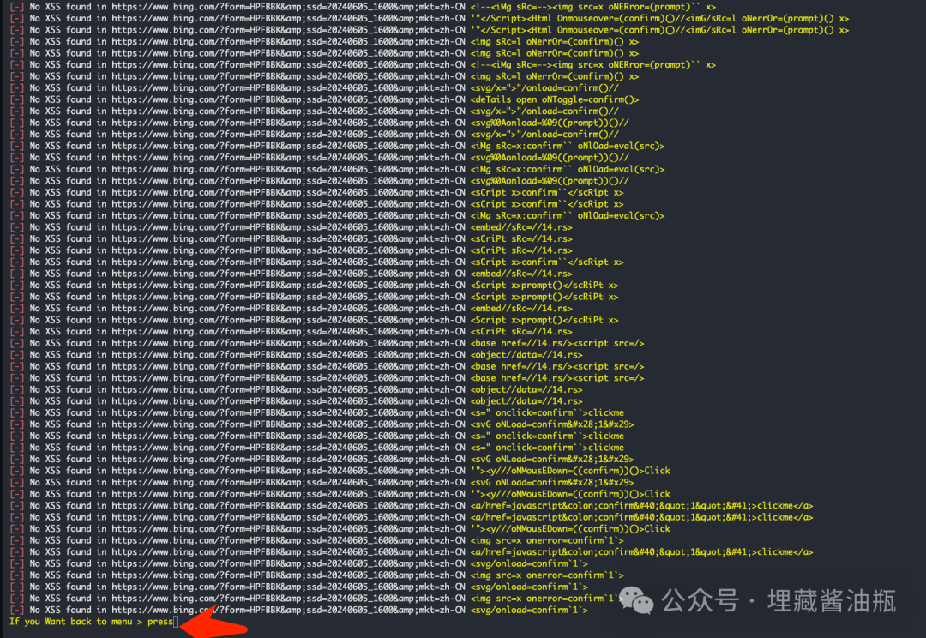Select the '<object//data' payload between two '<base href' rows
926x638 pixels.
tap(526, 354)
